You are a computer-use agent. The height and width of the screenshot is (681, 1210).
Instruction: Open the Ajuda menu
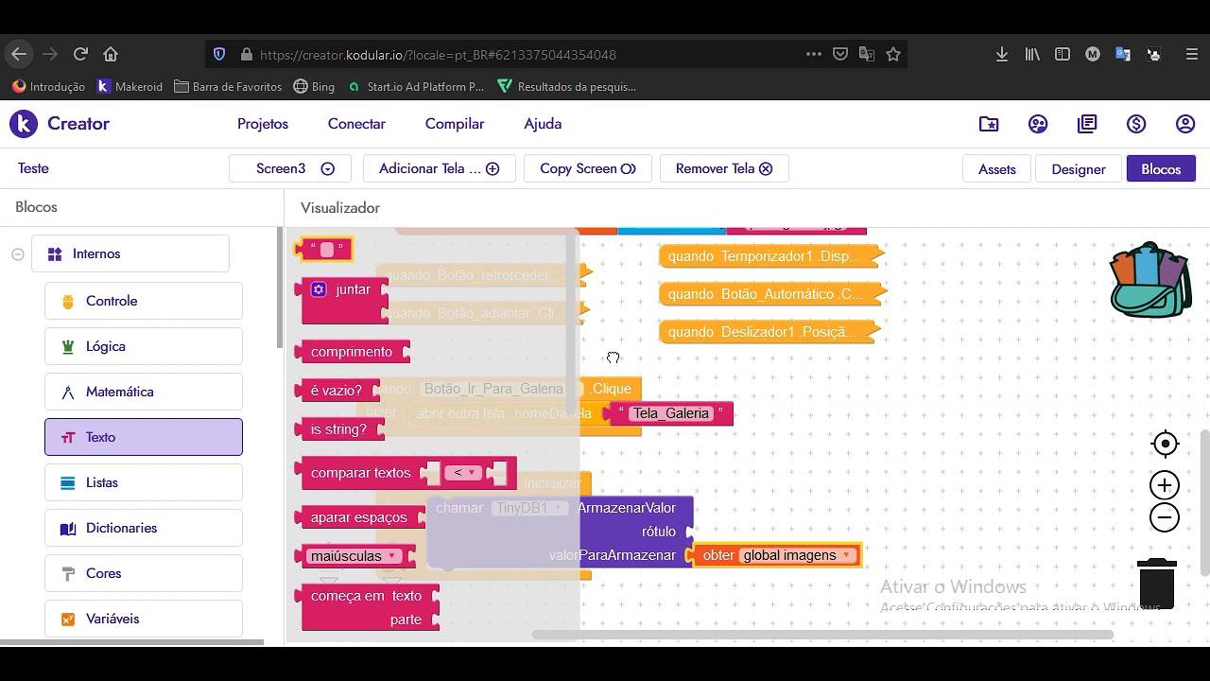coord(543,124)
